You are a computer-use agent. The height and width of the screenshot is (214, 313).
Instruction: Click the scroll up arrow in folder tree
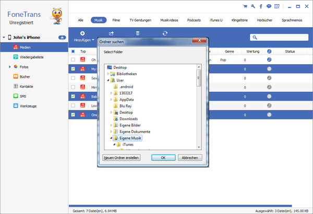(199, 67)
